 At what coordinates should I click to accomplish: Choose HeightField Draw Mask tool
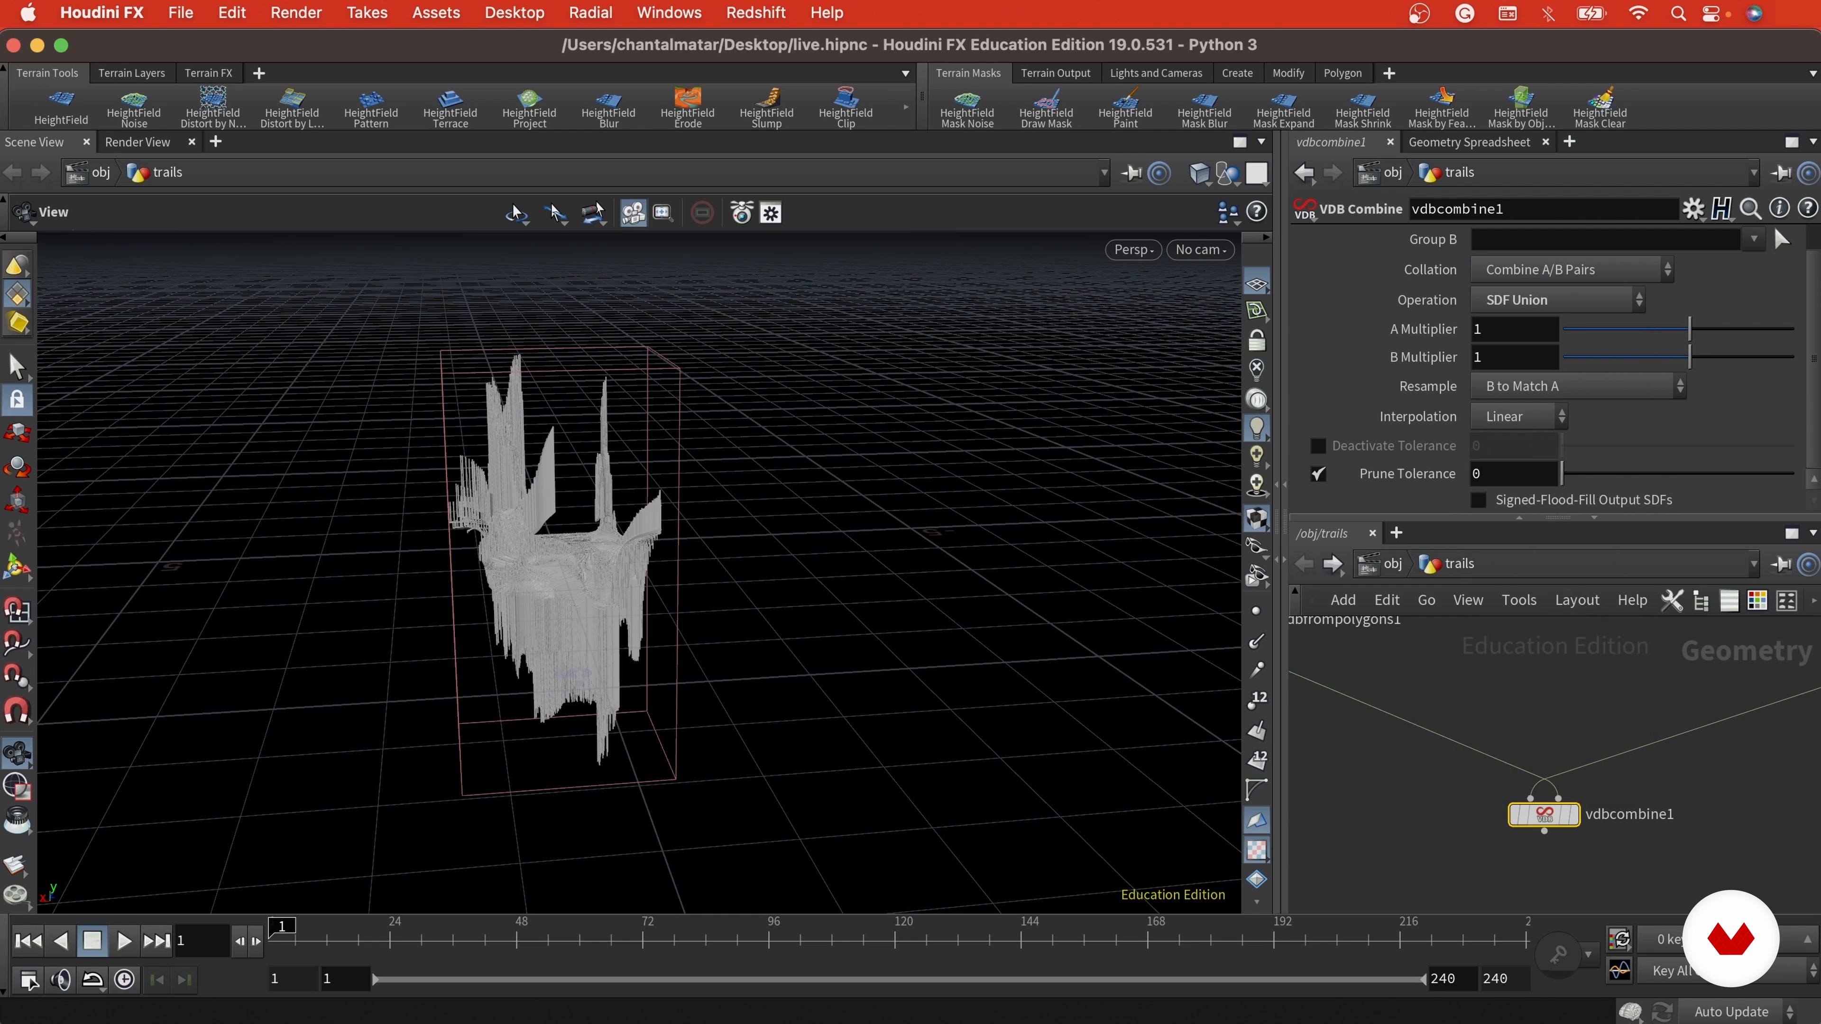(x=1046, y=108)
